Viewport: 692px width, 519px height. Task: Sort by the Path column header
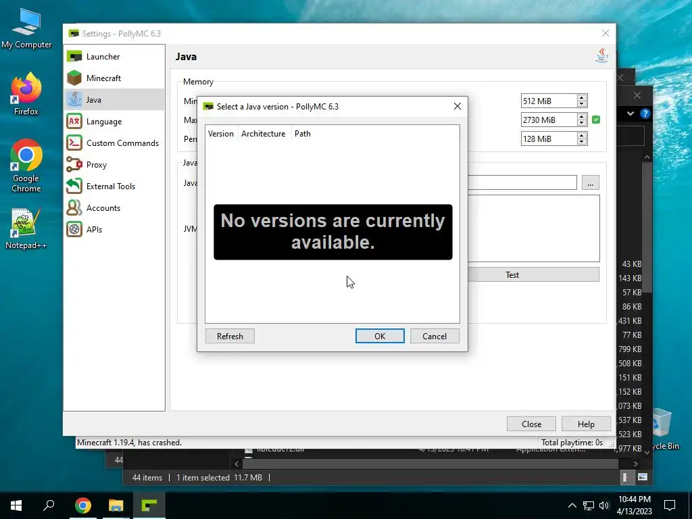pos(303,134)
